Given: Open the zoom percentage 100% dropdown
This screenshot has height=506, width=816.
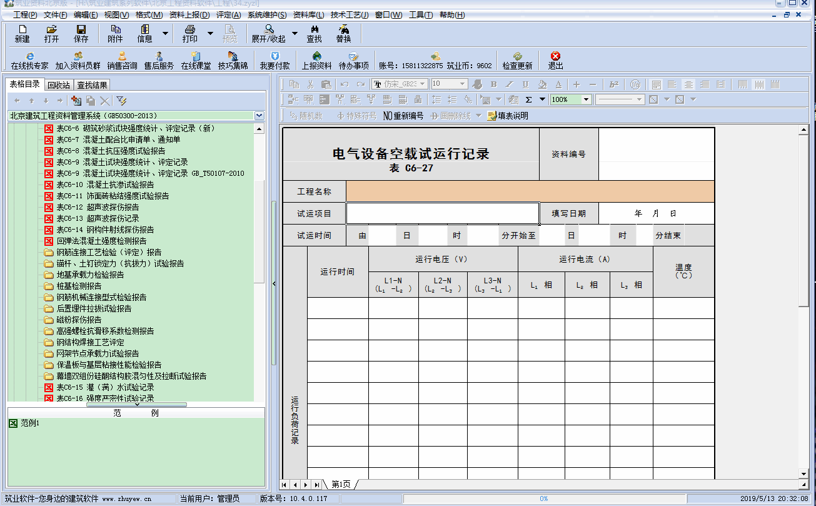Looking at the screenshot, I should 585,99.
